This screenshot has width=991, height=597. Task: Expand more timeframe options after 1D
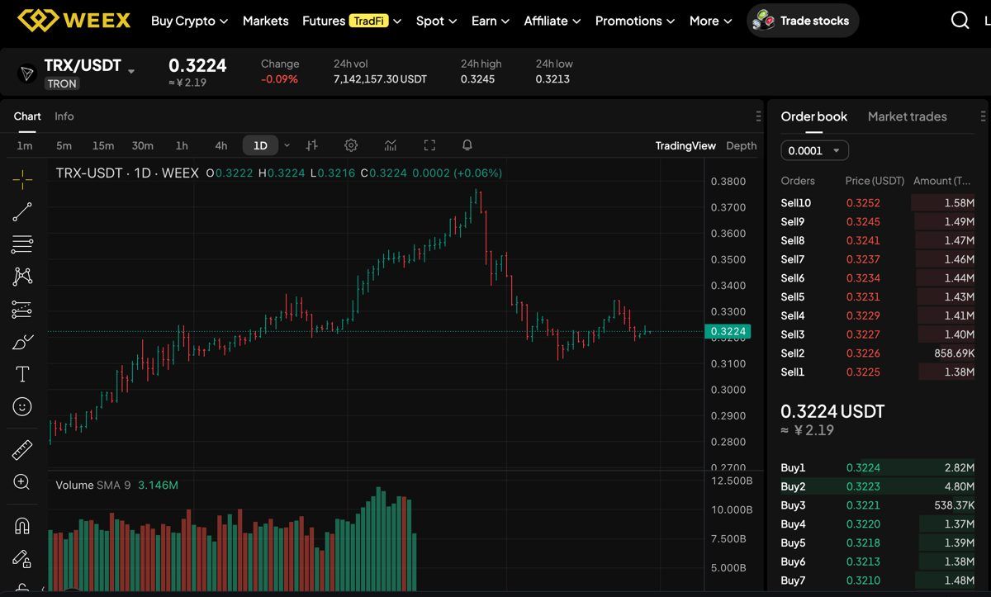point(287,145)
